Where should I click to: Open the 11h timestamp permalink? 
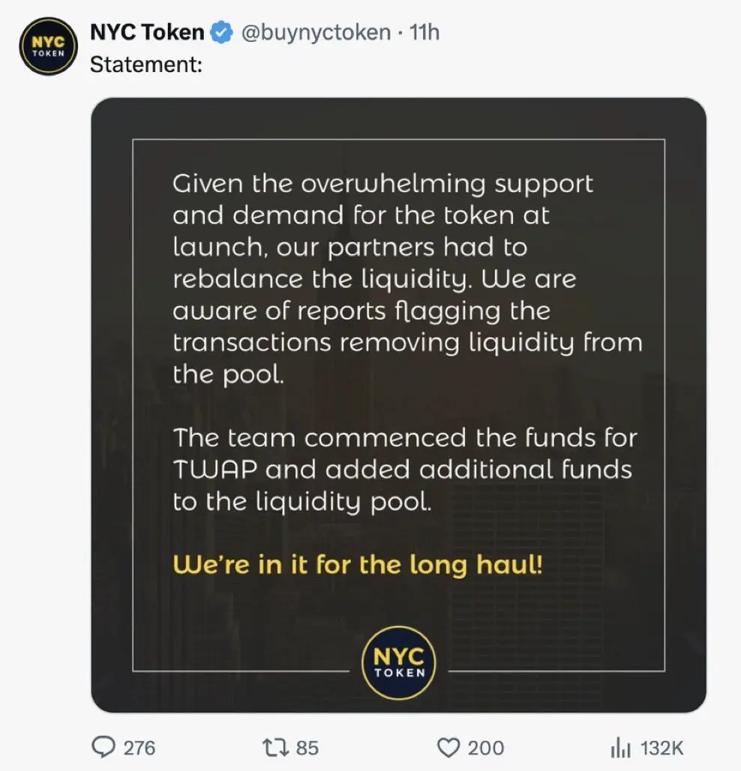(x=424, y=32)
